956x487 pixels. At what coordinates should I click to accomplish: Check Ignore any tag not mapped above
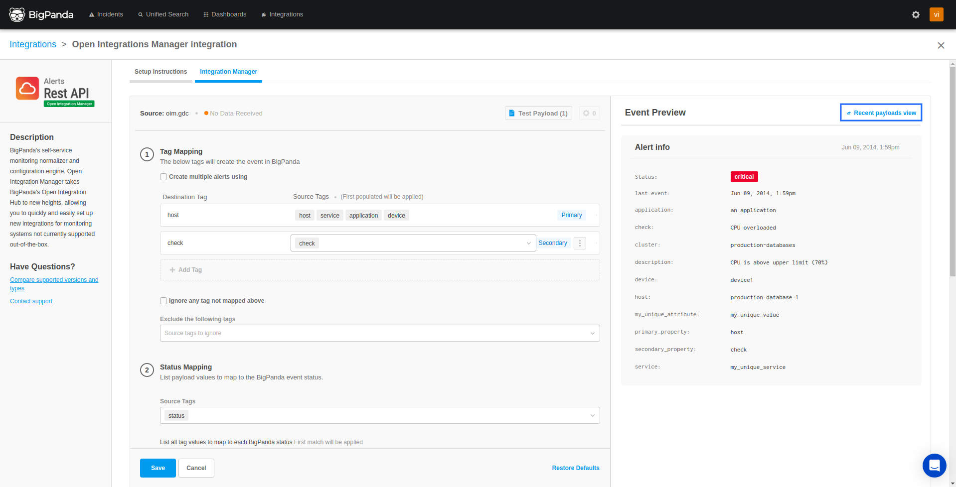(x=163, y=301)
